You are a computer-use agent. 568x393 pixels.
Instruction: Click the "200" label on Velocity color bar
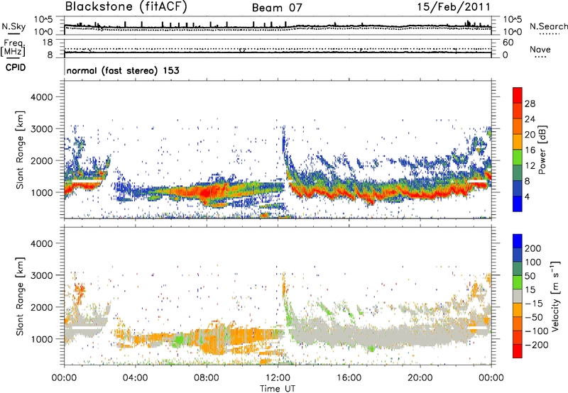pyautogui.click(x=533, y=248)
